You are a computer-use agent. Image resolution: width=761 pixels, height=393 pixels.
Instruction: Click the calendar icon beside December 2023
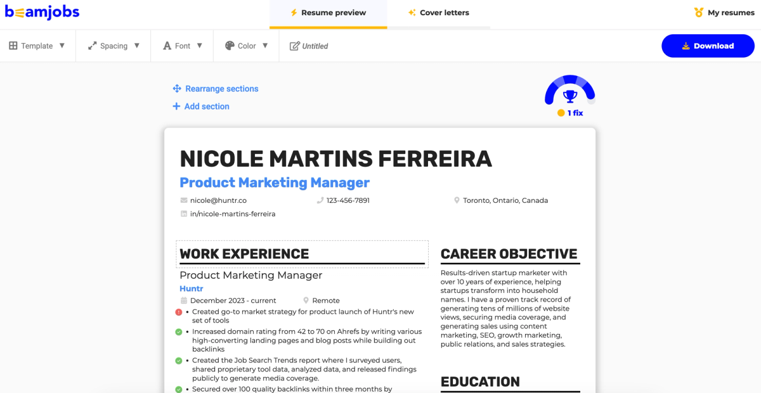point(184,300)
